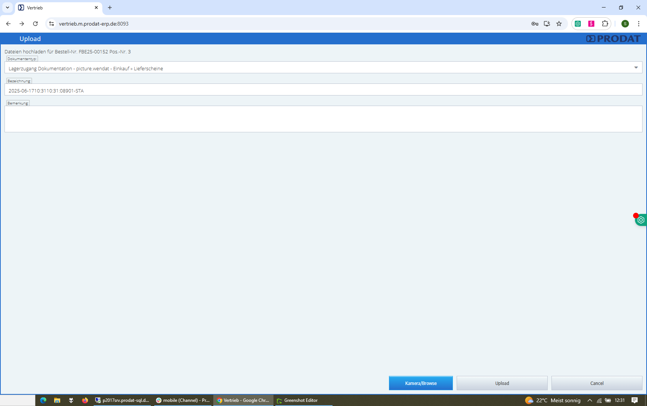
Task: Reload the page
Action: 35,24
